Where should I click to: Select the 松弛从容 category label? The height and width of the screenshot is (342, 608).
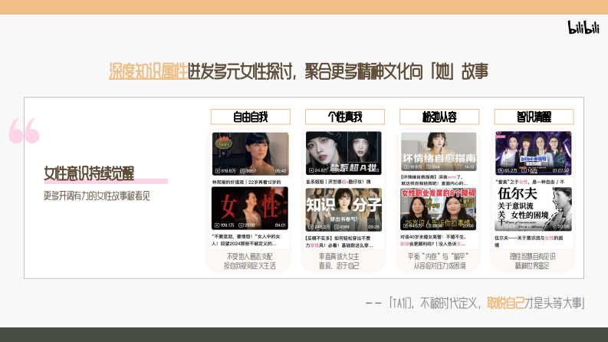pos(439,117)
